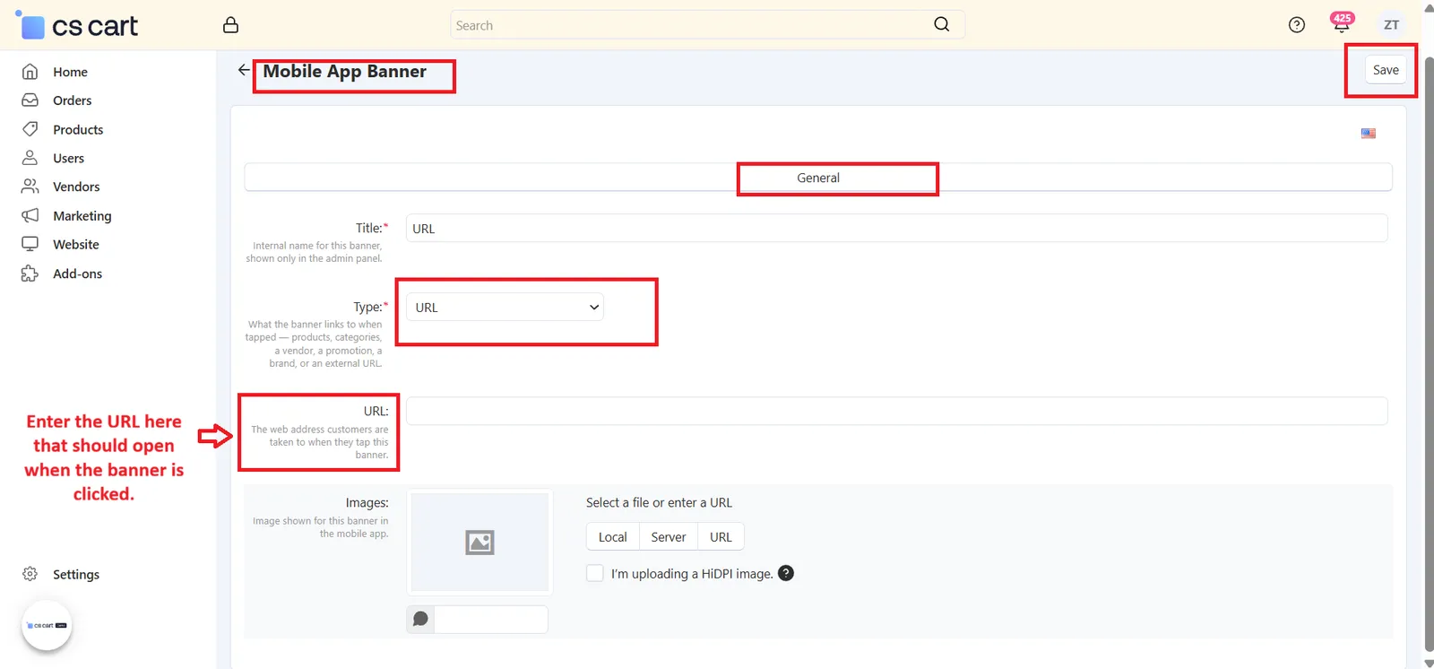Click the Vendors people icon
Screen dimensions: 1434x669
click(x=30, y=187)
